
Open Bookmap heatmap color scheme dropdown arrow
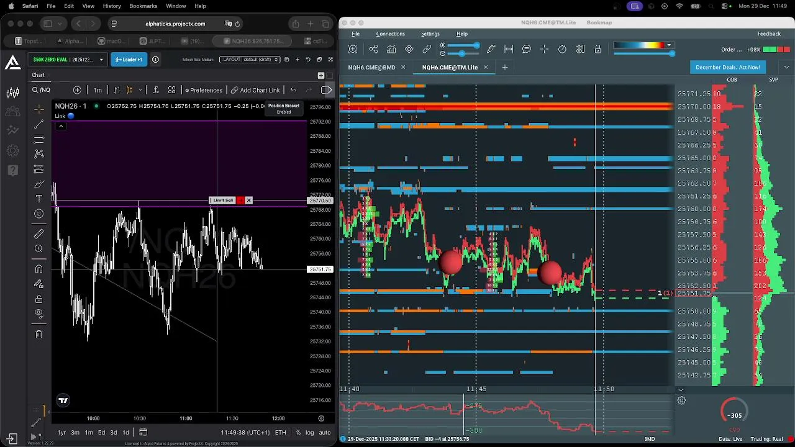click(x=669, y=45)
